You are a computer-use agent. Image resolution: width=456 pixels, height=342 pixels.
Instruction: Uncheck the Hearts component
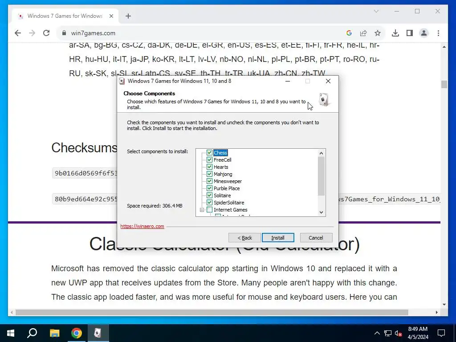(209, 167)
